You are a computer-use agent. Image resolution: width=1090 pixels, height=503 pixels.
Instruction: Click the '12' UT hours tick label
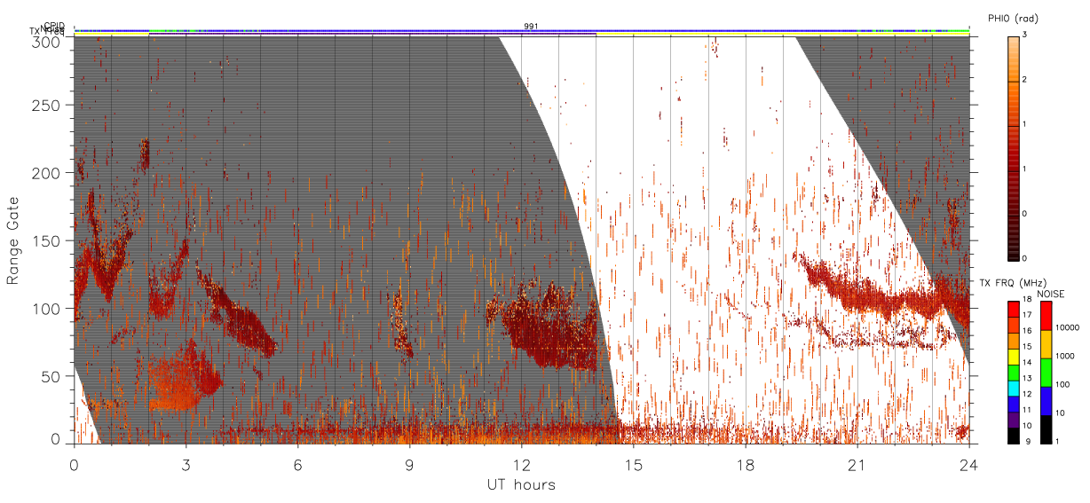pos(522,465)
